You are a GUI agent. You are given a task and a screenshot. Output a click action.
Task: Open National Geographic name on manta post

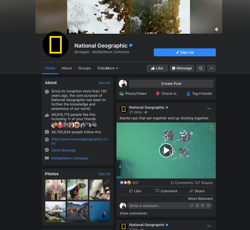tap(147, 107)
